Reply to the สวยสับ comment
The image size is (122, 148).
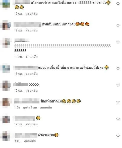point(32,30)
